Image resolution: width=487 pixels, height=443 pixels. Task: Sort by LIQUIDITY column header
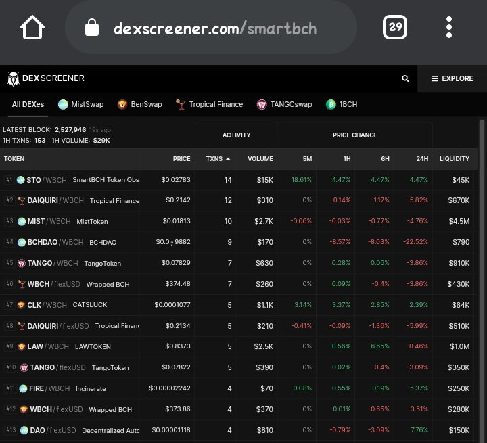(455, 159)
